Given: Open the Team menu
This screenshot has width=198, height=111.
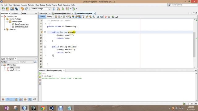Looking at the screenshot, I should [54, 5].
